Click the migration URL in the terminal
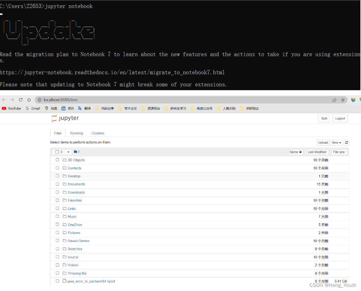 pos(112,72)
